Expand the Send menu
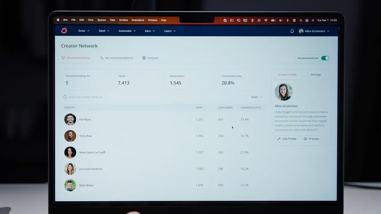Image resolution: width=381 pixels, height=214 pixels. pyautogui.click(x=104, y=31)
